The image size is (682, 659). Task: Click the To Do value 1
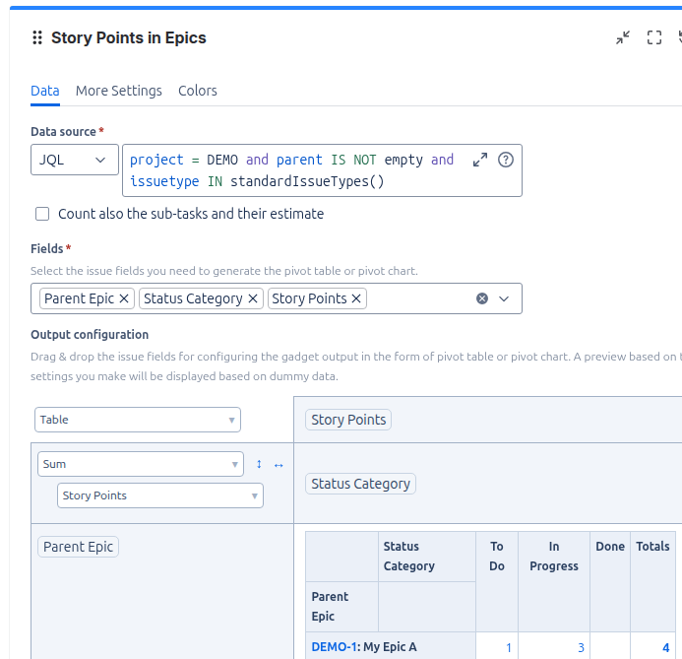tap(509, 648)
